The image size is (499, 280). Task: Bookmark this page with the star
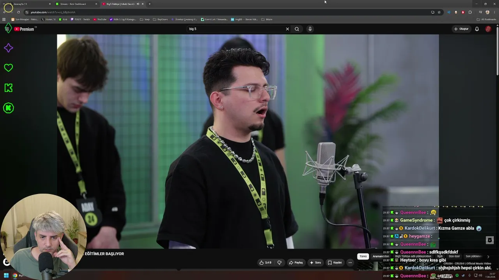439,12
